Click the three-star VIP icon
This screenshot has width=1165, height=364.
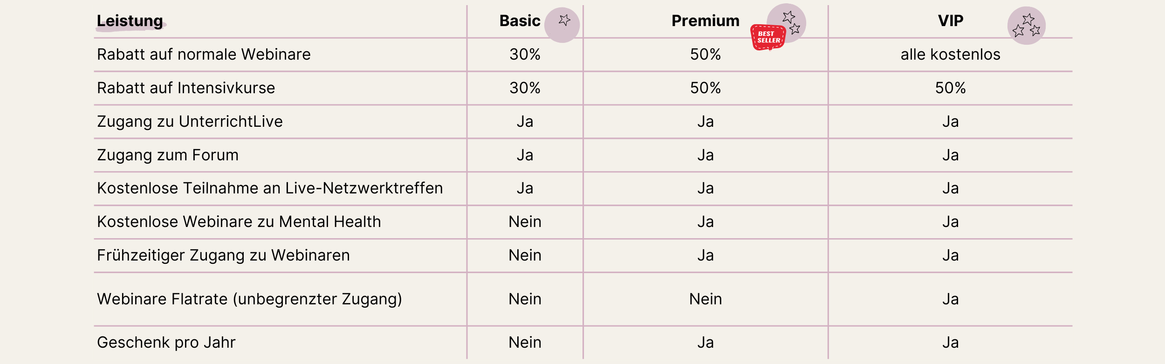click(x=1027, y=26)
